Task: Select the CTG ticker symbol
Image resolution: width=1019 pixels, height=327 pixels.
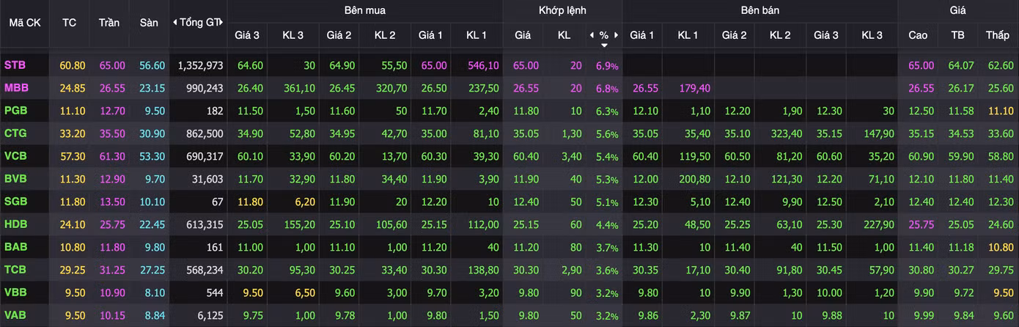Action: 15,133
